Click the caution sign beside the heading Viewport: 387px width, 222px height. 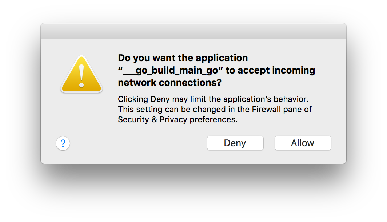coord(81,74)
